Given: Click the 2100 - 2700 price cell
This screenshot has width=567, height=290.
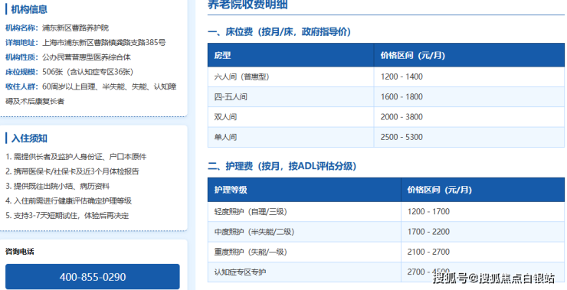Looking at the screenshot, I should coord(483,252).
